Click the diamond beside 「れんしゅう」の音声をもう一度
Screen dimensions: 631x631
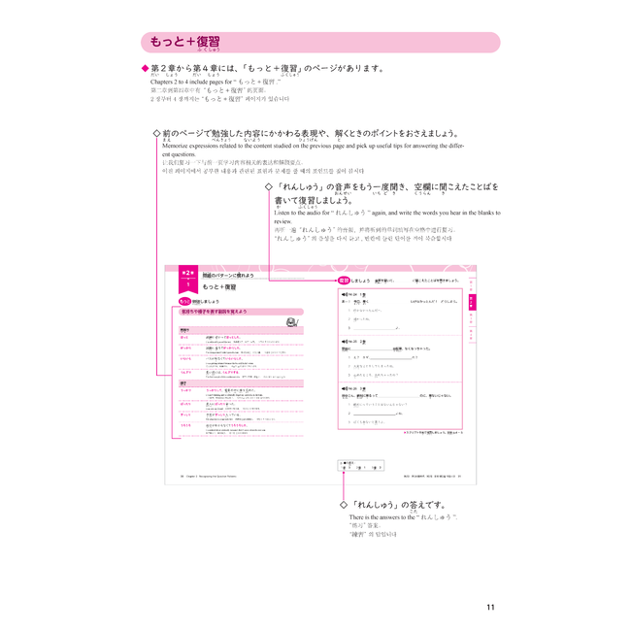[269, 185]
